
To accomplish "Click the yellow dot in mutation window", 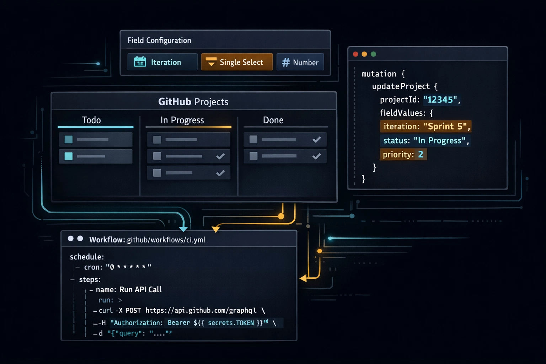I will tap(364, 54).
